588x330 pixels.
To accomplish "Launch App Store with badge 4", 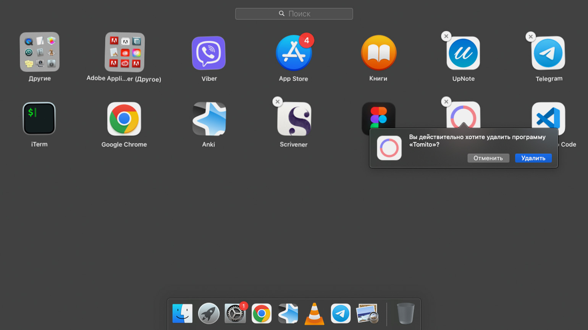I will 294,53.
